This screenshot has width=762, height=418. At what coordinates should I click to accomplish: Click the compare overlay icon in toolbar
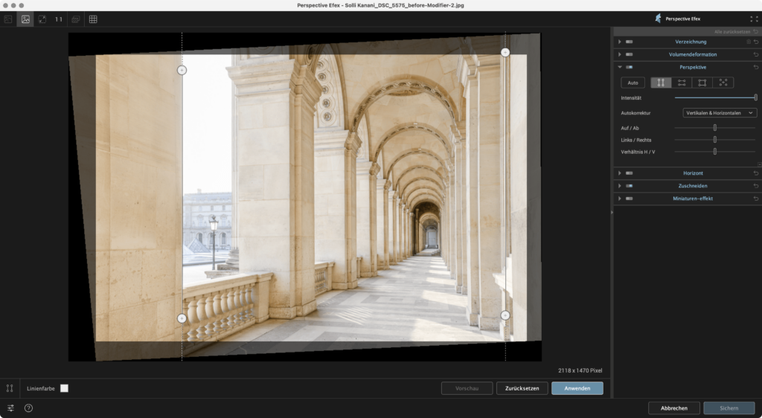(x=76, y=19)
